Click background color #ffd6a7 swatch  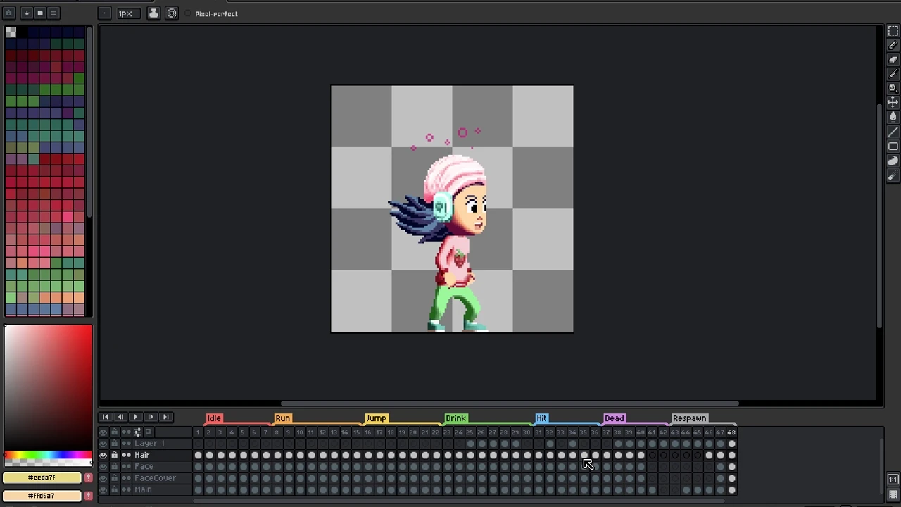(42, 496)
